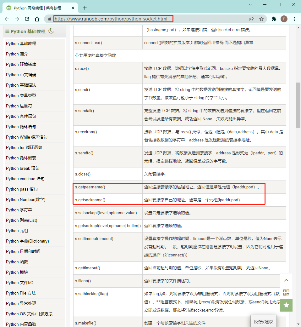Bookmark this page with the star icon
Viewport: 301px width, 327px height.
tap(261, 19)
